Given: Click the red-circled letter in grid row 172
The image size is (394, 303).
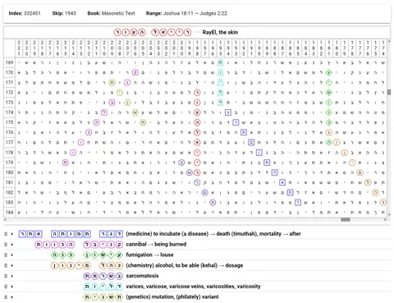Looking at the screenshot, I should click(x=197, y=93).
